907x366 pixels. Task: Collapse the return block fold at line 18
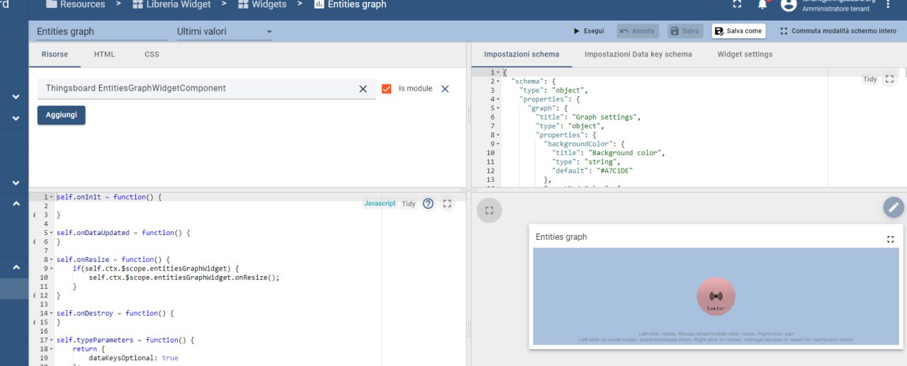(x=51, y=349)
